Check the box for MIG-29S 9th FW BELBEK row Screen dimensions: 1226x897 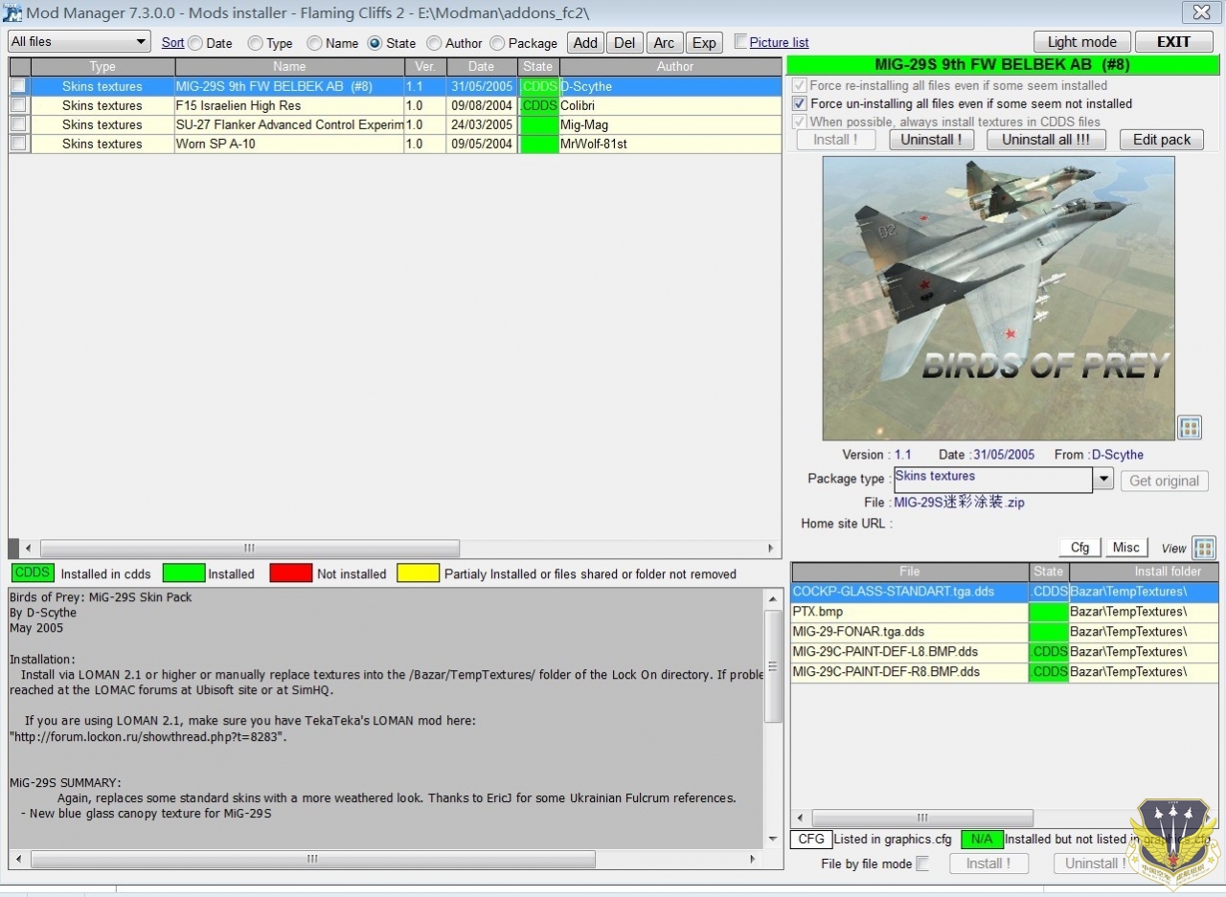18,86
